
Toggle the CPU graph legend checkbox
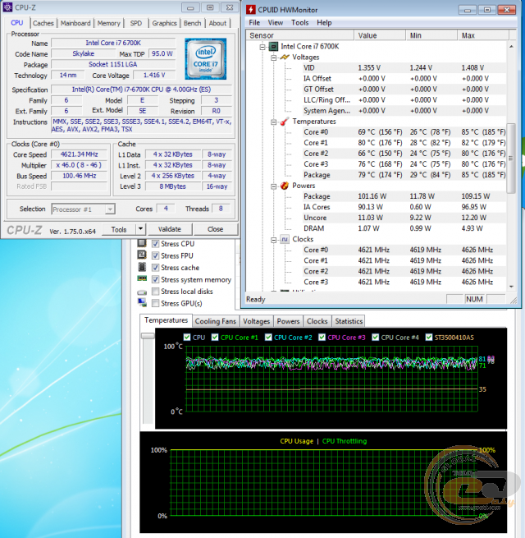(x=187, y=338)
